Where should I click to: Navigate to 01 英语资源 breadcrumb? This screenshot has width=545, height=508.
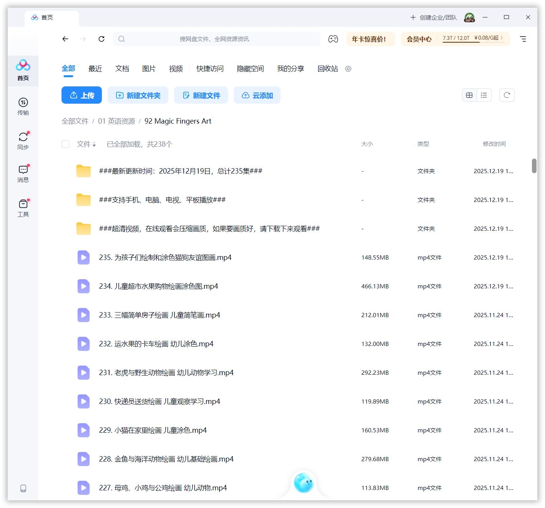116,121
